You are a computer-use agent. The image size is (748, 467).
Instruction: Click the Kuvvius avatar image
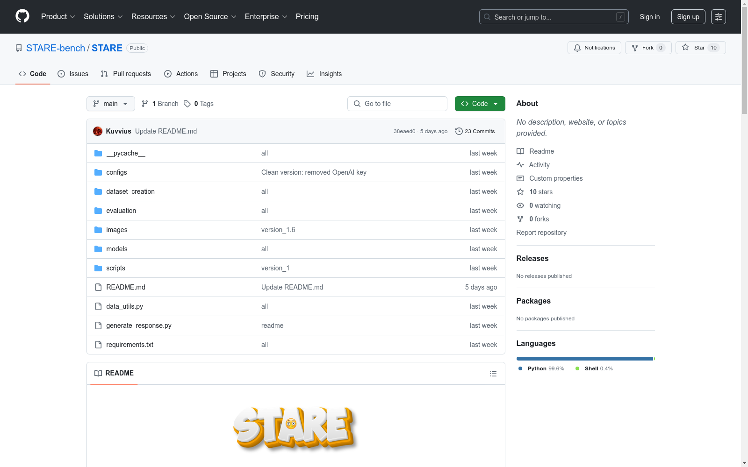click(x=98, y=131)
